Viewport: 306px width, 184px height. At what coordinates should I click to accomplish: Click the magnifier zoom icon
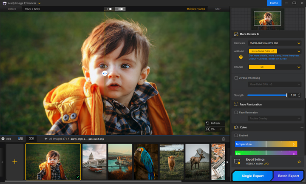pyautogui.click(x=208, y=129)
